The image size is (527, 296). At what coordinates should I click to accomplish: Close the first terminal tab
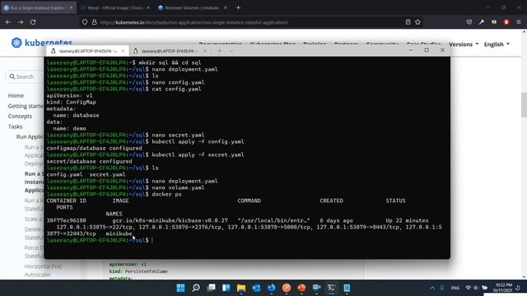123,51
